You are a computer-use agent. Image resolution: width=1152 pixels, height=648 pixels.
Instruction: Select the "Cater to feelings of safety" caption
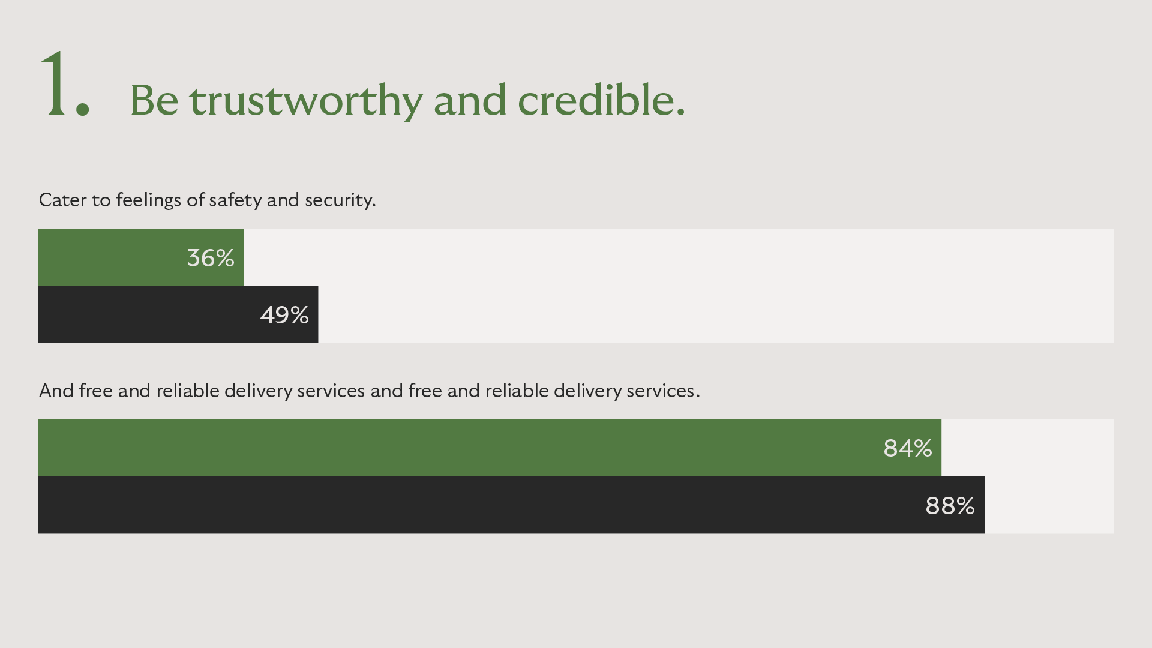pyautogui.click(x=207, y=200)
